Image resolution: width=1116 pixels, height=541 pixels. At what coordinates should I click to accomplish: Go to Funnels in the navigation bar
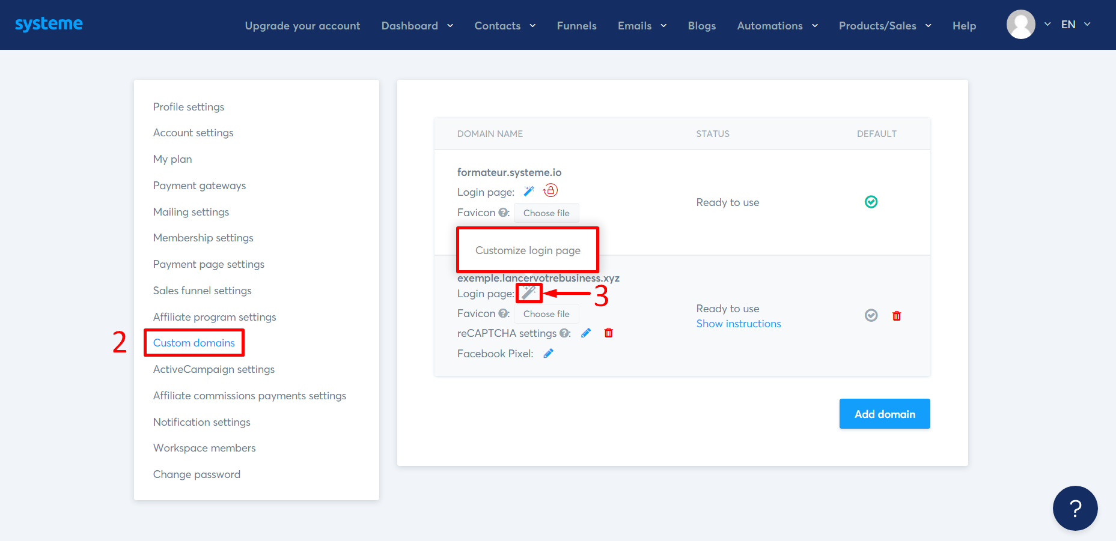[x=576, y=26]
